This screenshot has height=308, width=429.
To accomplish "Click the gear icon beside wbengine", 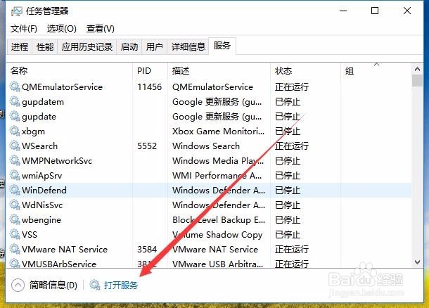I will (15, 219).
